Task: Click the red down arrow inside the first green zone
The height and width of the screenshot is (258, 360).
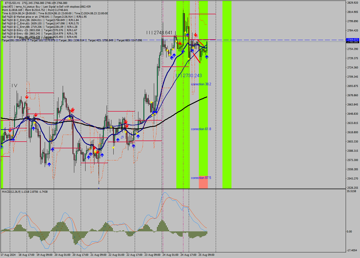Action: (x=180, y=43)
